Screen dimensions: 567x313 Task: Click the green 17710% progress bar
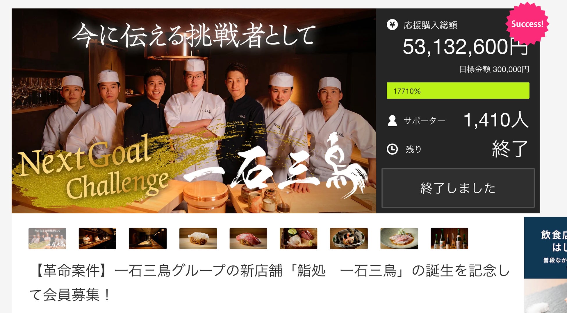[458, 91]
